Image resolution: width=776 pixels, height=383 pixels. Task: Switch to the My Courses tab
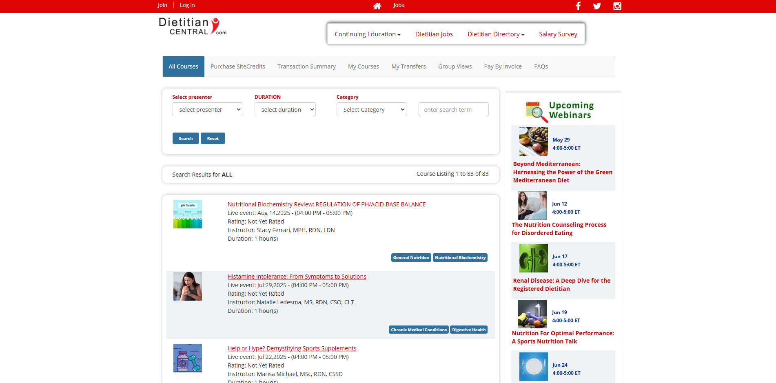tap(363, 66)
